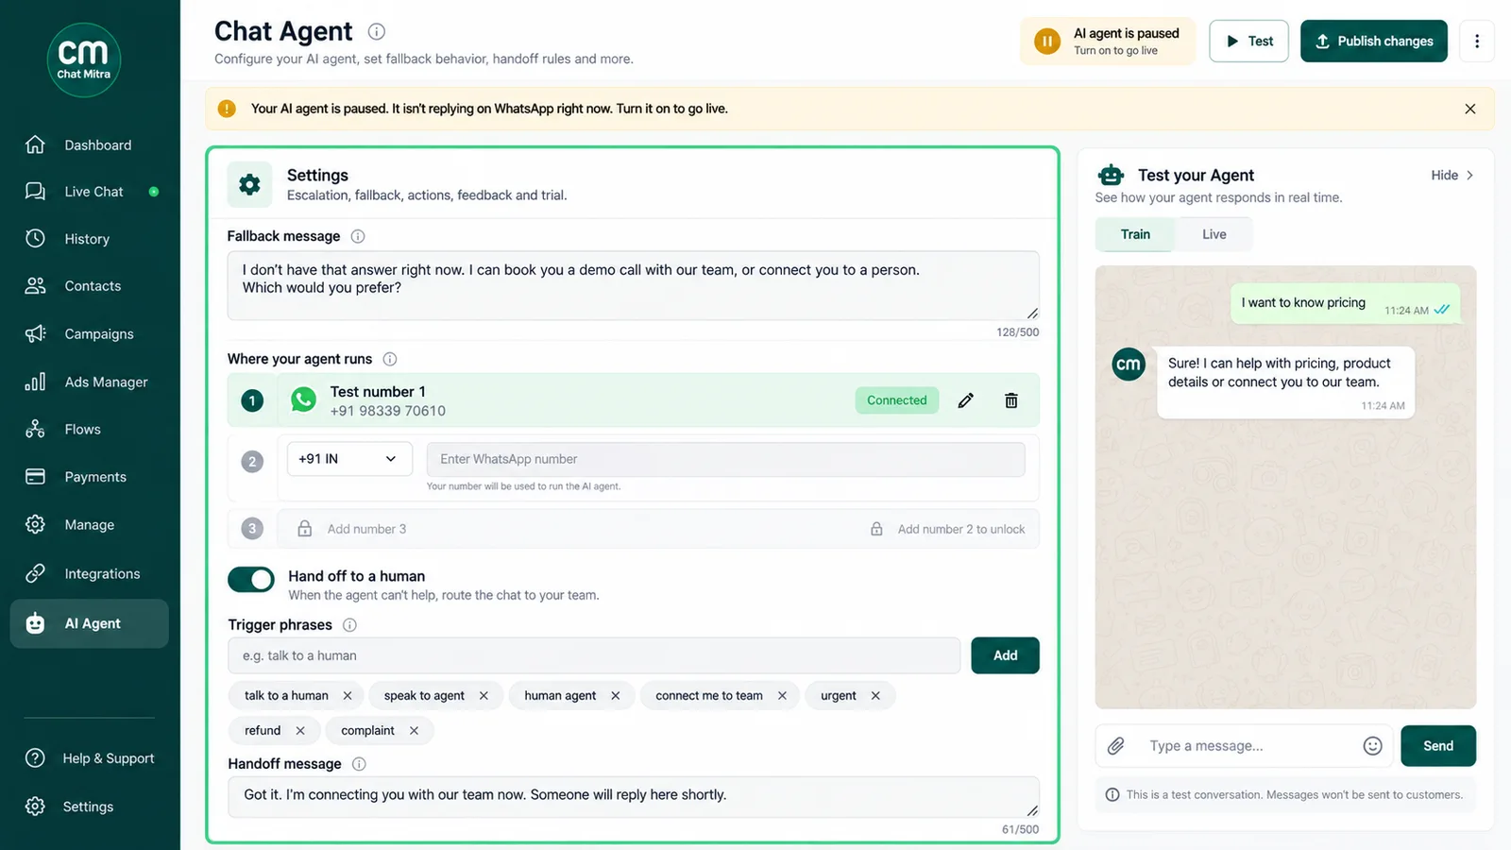Click the Campaigns megaphone icon
This screenshot has width=1511, height=850.
coord(35,333)
